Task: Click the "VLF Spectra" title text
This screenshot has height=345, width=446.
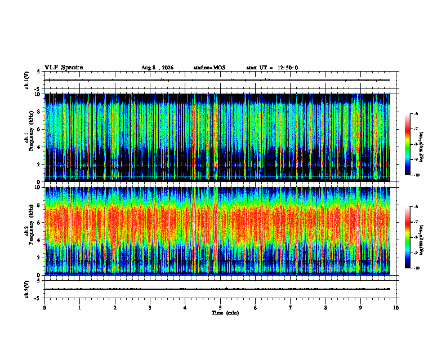Action: [x=64, y=68]
